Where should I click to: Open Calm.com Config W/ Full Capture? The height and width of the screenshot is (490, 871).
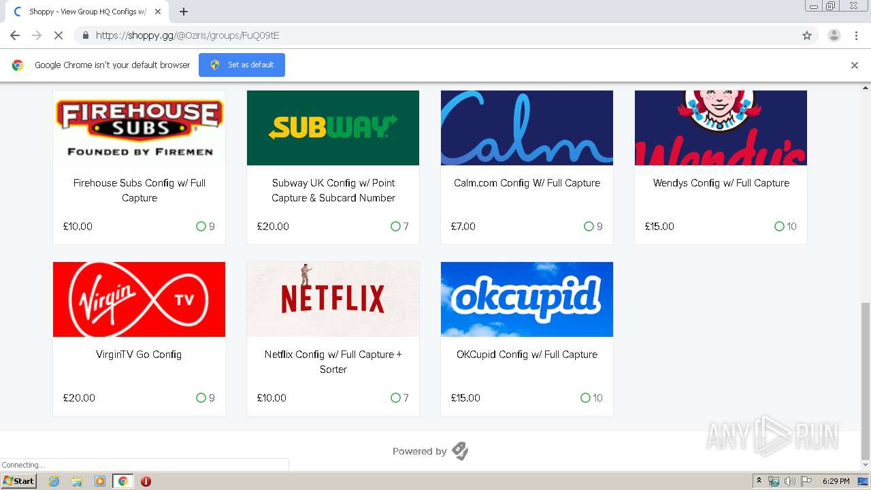click(x=527, y=183)
